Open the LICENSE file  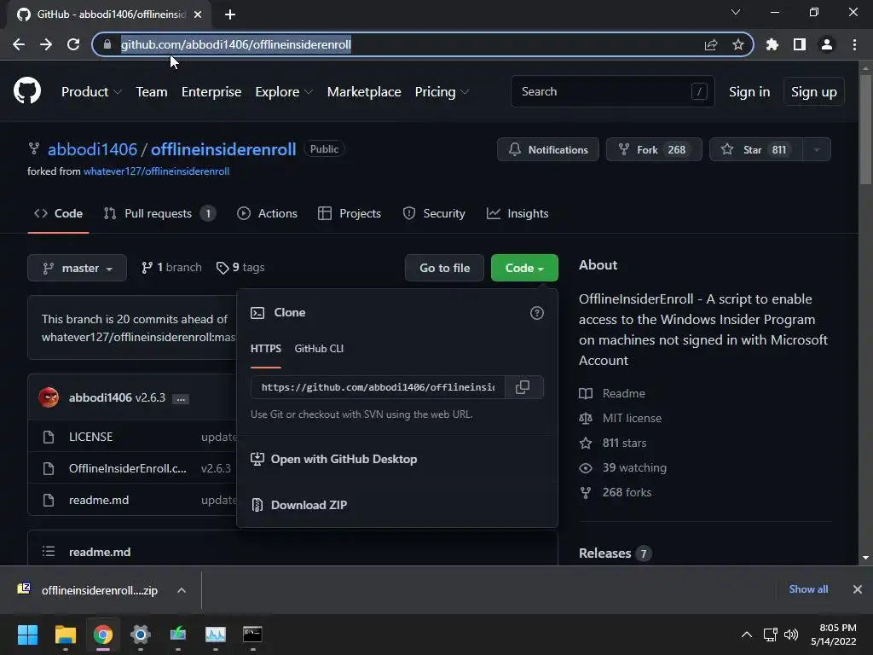click(90, 437)
